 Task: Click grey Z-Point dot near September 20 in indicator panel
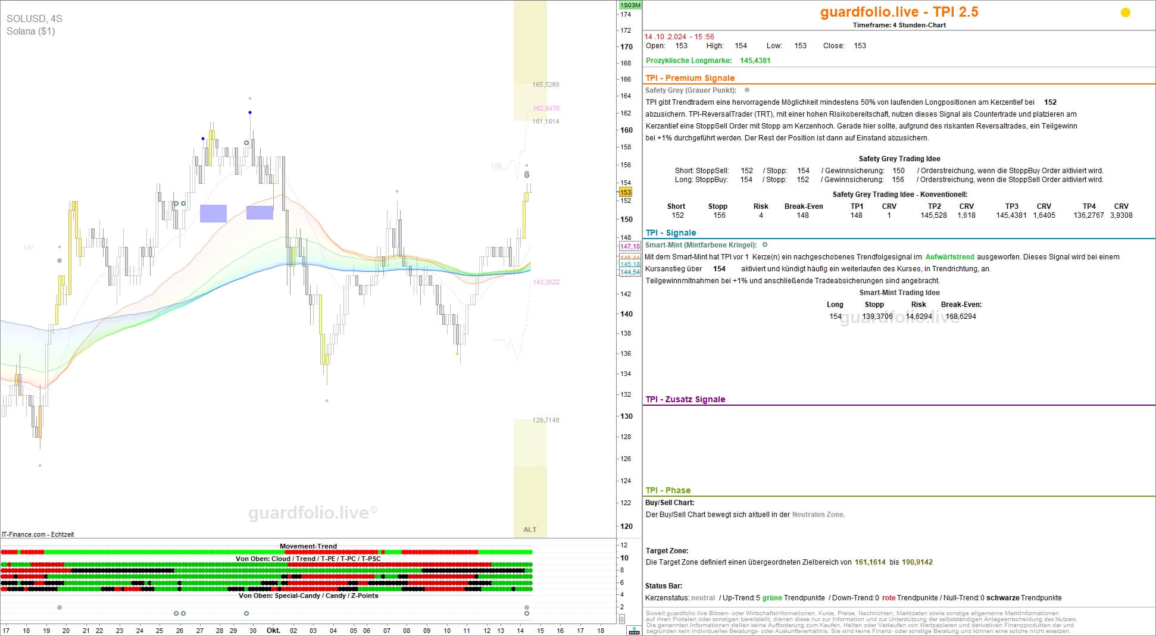(59, 607)
